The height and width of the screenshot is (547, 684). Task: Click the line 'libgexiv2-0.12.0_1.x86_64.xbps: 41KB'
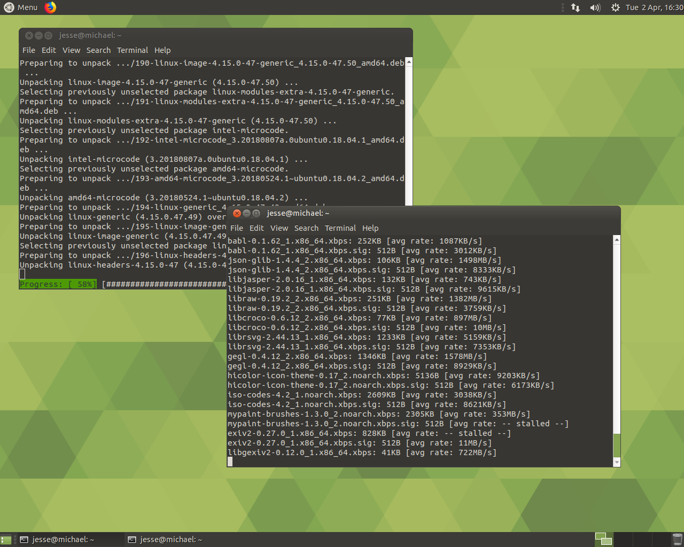(x=362, y=452)
